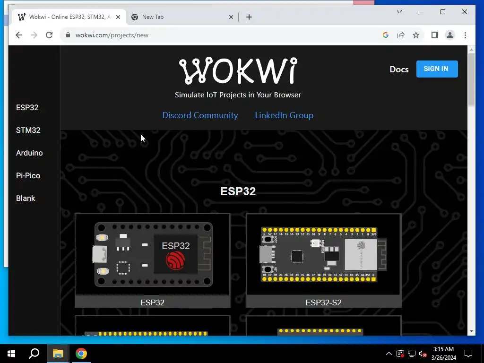
Task: Open the Chrome three-dot menu
Action: [465, 35]
